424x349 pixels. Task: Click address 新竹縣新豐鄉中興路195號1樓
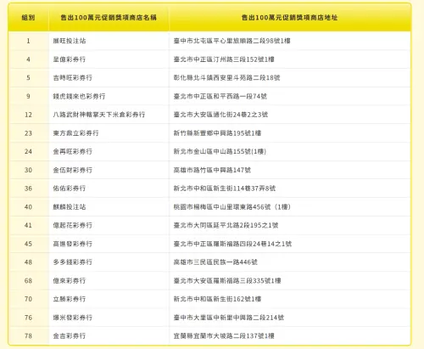pyautogui.click(x=217, y=133)
